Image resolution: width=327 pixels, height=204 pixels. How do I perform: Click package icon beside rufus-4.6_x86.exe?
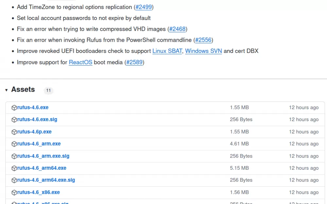(14, 193)
